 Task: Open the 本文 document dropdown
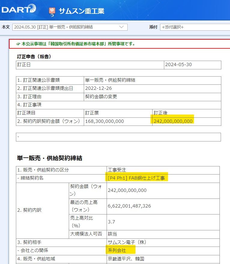[70, 27]
